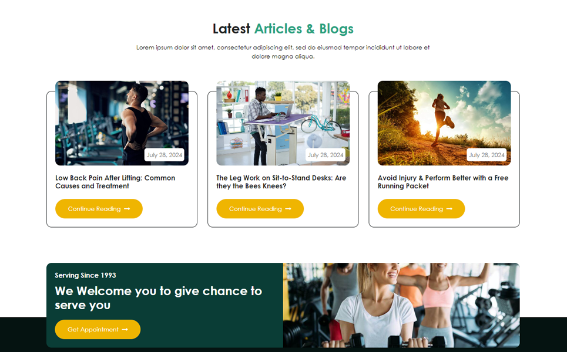Continue reading the low back pain article
The height and width of the screenshot is (352, 567).
[x=99, y=209]
